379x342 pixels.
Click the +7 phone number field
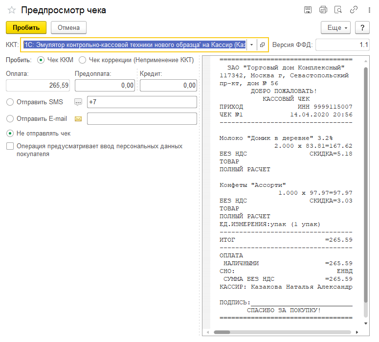click(142, 102)
